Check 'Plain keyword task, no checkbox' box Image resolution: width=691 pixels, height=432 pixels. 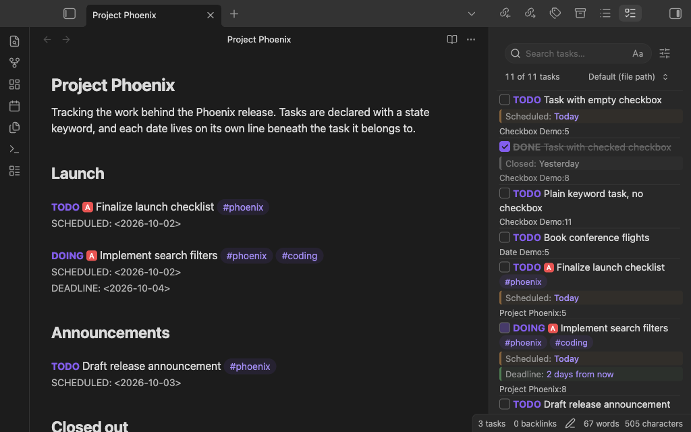pyautogui.click(x=505, y=193)
